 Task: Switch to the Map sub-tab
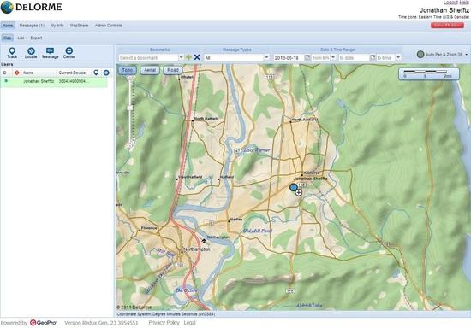(7, 38)
